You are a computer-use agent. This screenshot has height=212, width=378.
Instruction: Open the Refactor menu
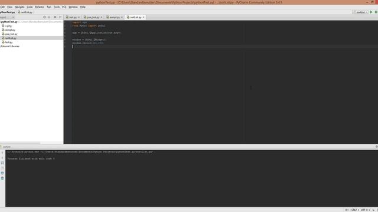pos(40,7)
